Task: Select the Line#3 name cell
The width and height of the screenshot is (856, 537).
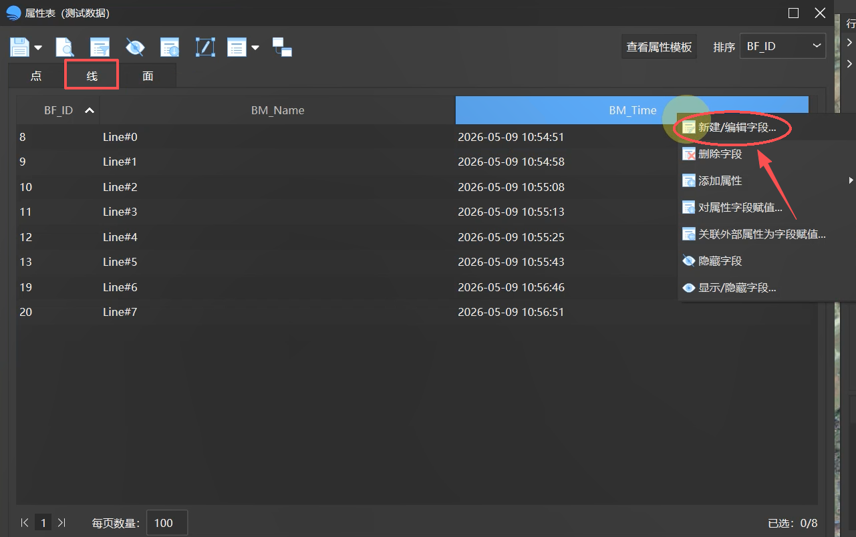Action: 277,212
